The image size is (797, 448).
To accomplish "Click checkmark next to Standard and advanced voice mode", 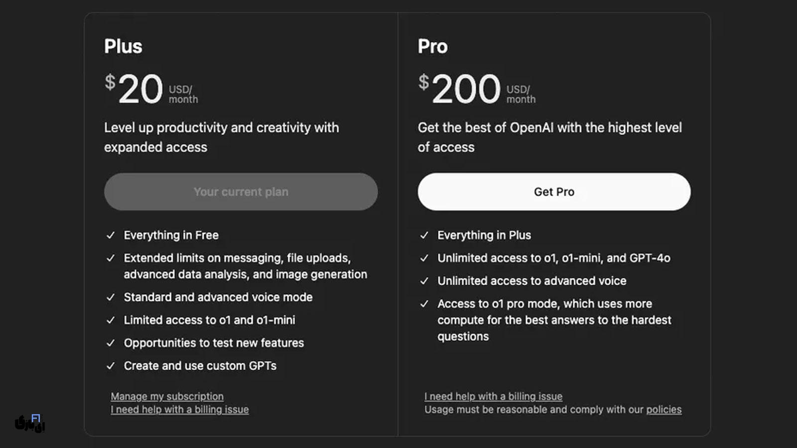I will click(111, 297).
